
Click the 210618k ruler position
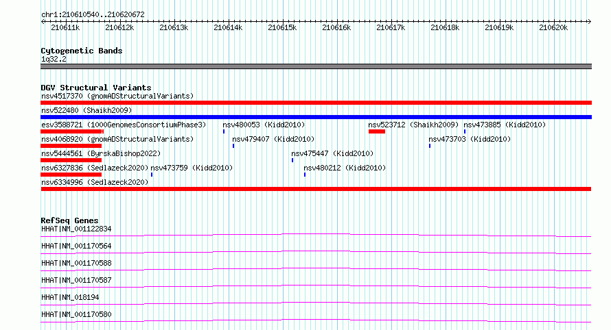445,27
